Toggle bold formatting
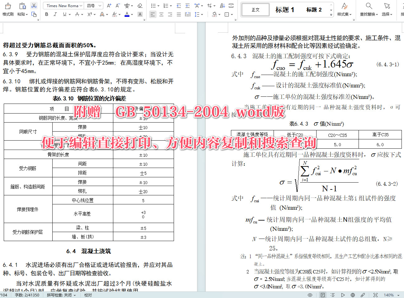 (x=46, y=14)
